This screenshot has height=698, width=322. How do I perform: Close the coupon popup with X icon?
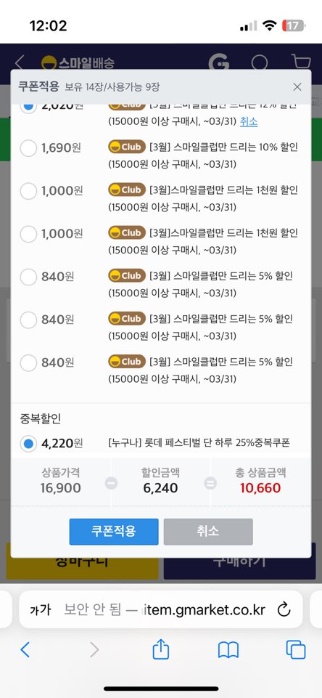[297, 87]
